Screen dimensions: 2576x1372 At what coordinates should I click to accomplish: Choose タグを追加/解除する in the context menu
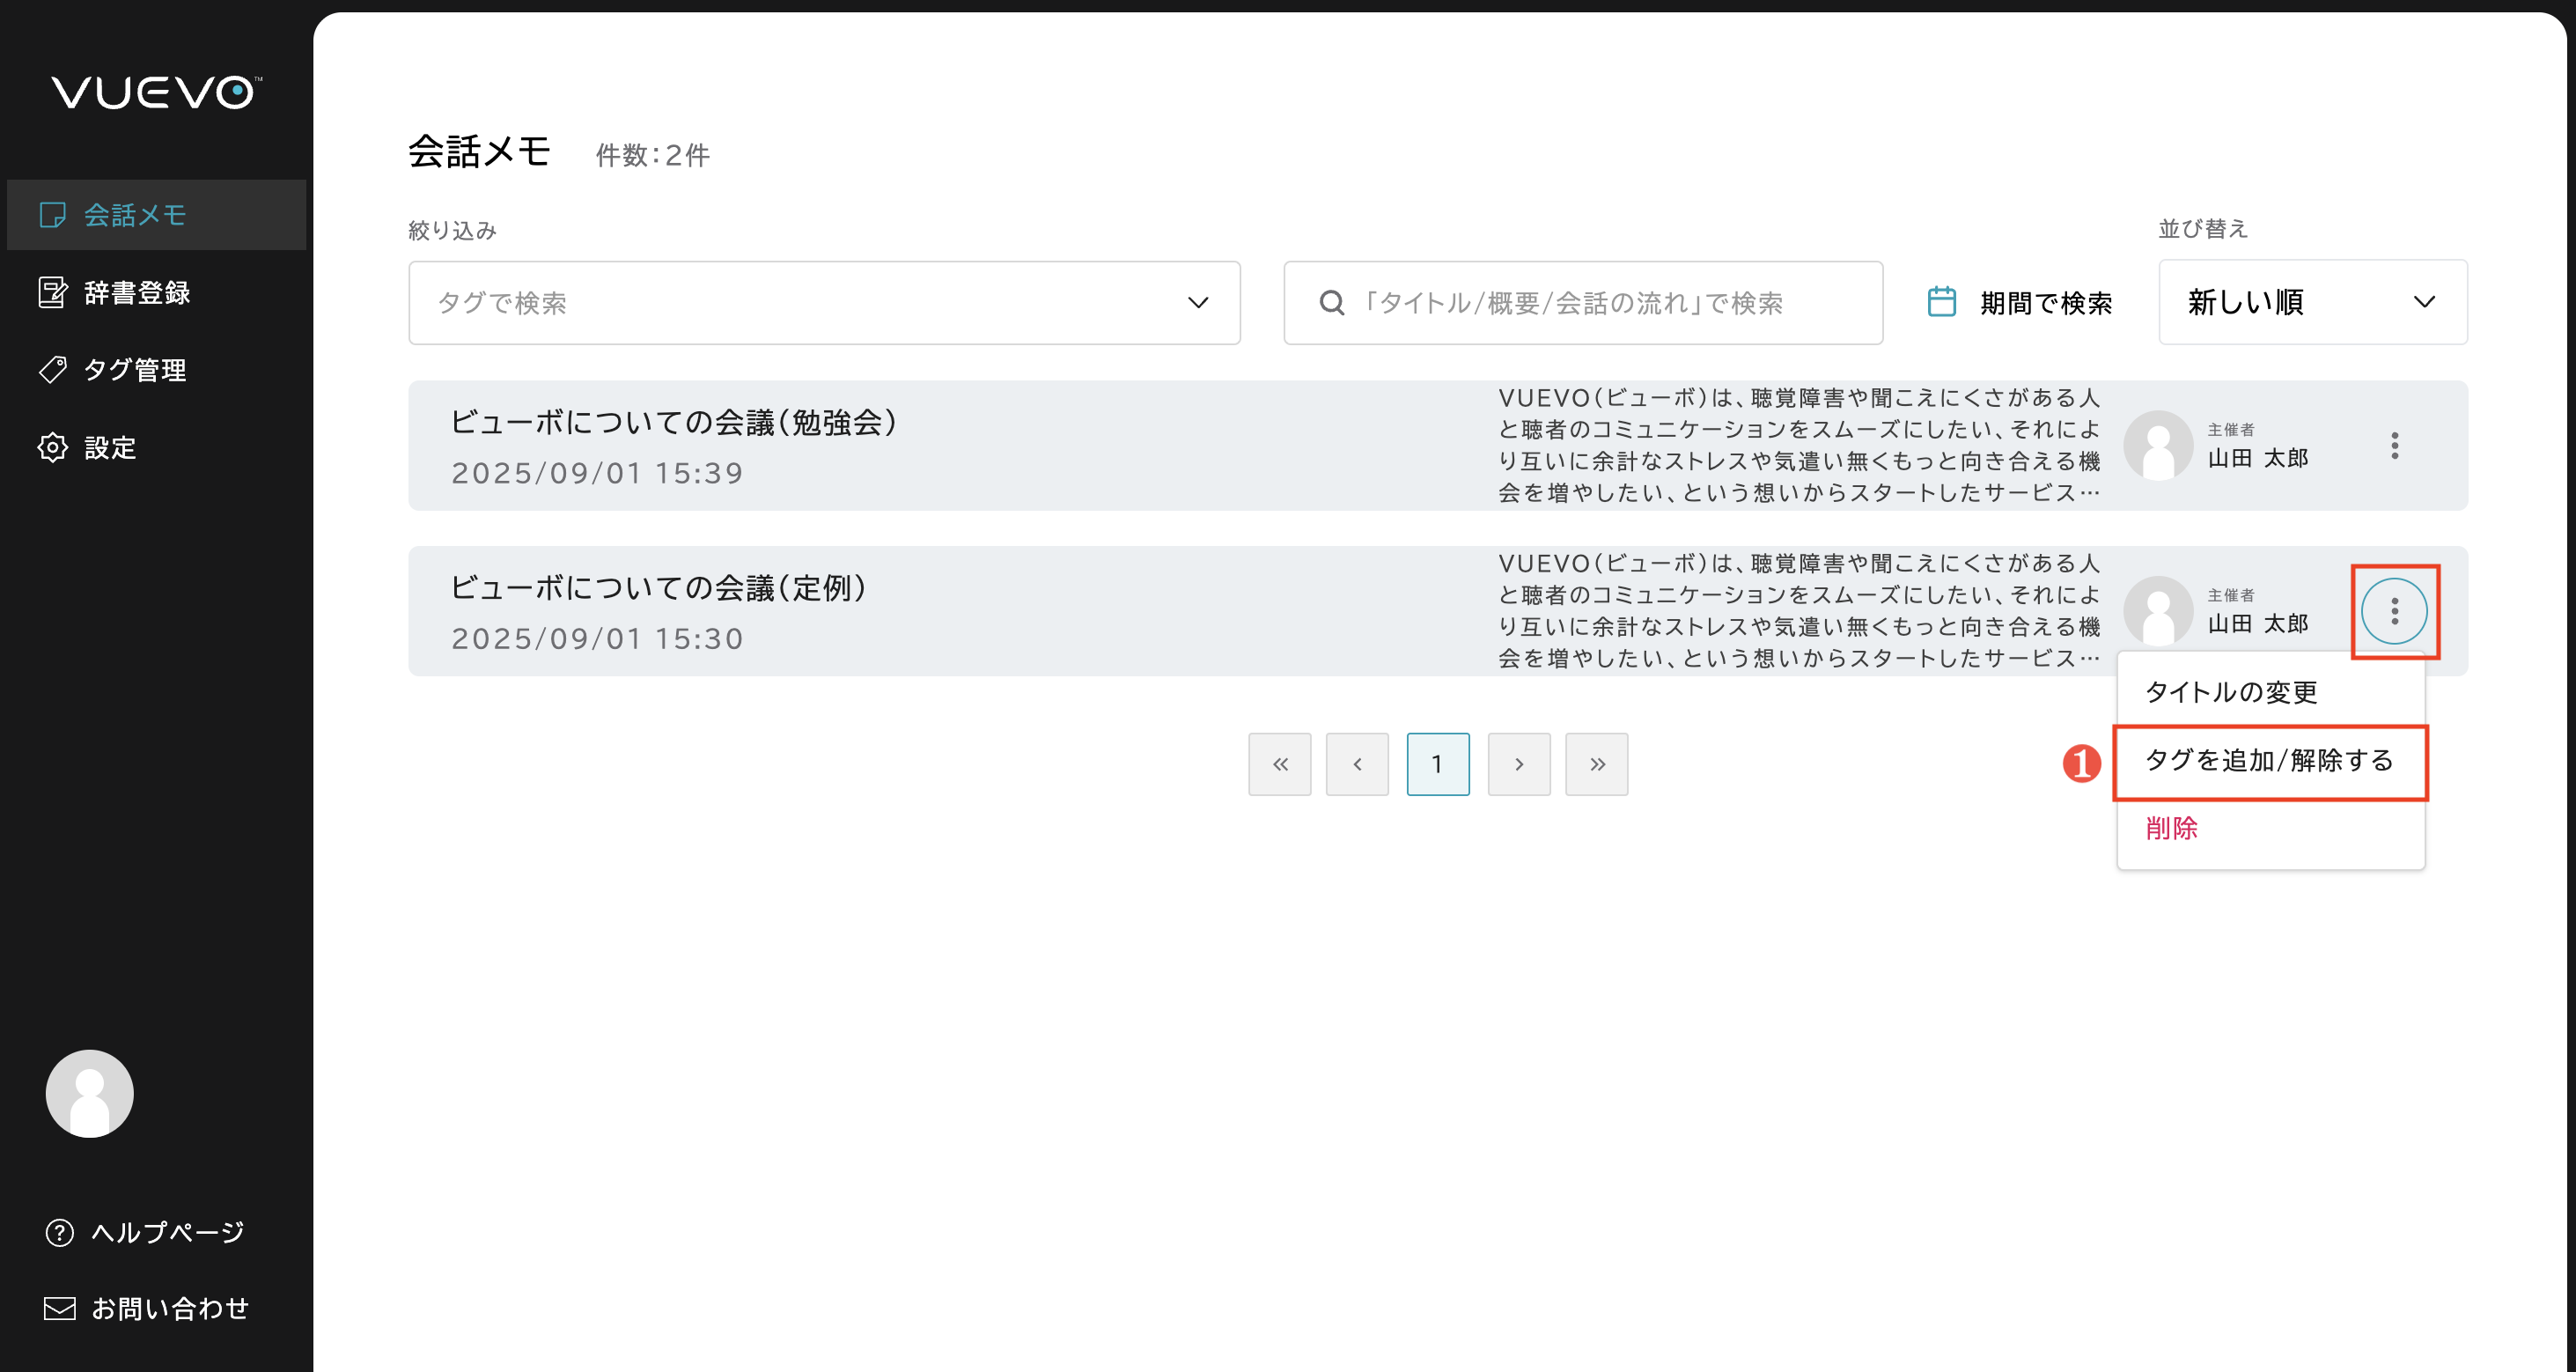click(x=2269, y=761)
